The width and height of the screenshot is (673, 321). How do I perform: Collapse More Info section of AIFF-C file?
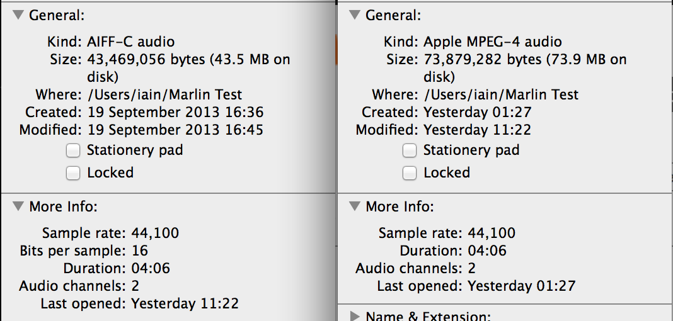[18, 206]
